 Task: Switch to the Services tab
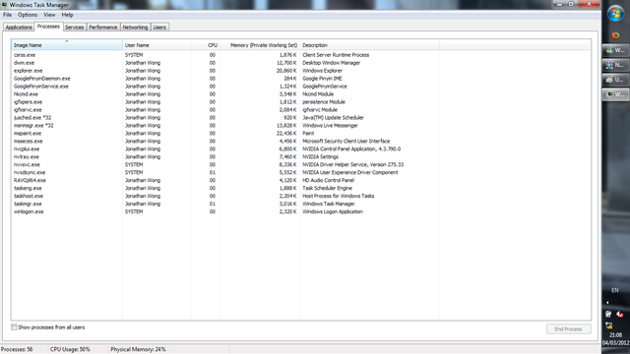(75, 28)
